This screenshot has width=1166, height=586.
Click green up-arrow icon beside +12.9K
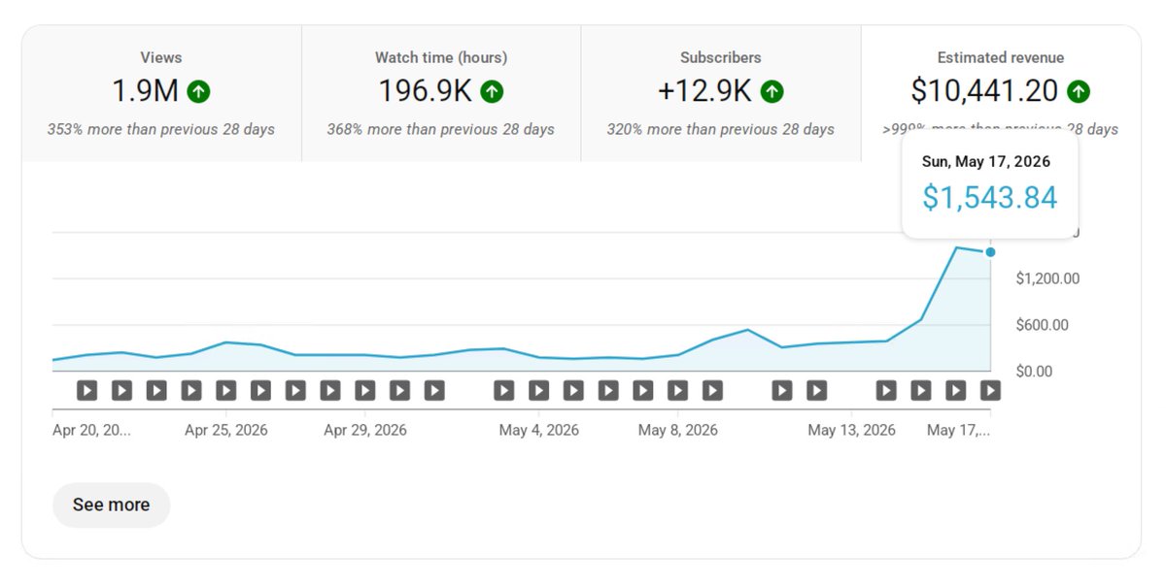772,92
